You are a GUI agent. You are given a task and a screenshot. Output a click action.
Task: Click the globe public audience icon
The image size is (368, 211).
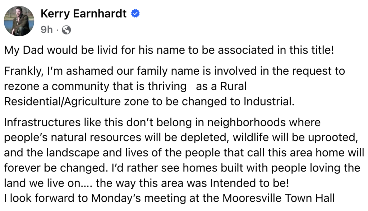(66, 30)
